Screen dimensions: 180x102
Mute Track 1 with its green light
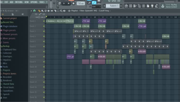point(44,21)
